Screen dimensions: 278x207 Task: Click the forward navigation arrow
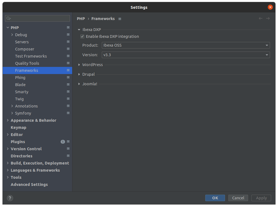tap(268, 18)
